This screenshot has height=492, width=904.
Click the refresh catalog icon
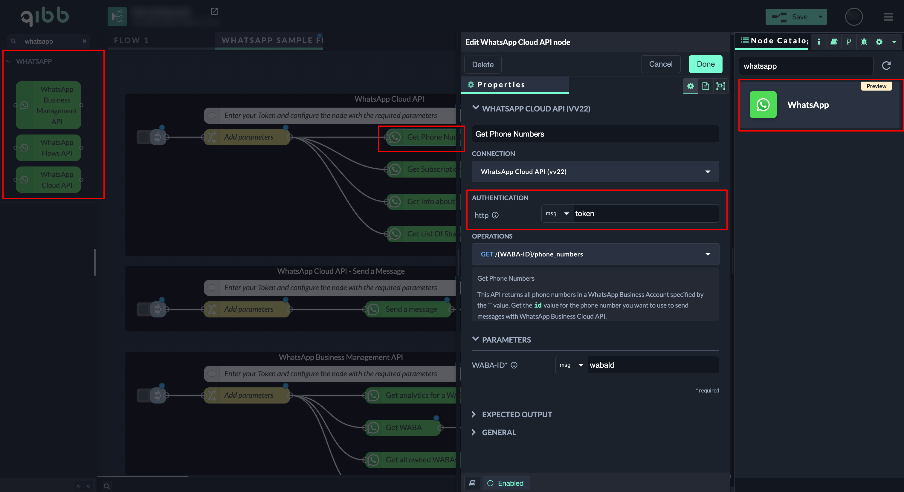pos(886,66)
